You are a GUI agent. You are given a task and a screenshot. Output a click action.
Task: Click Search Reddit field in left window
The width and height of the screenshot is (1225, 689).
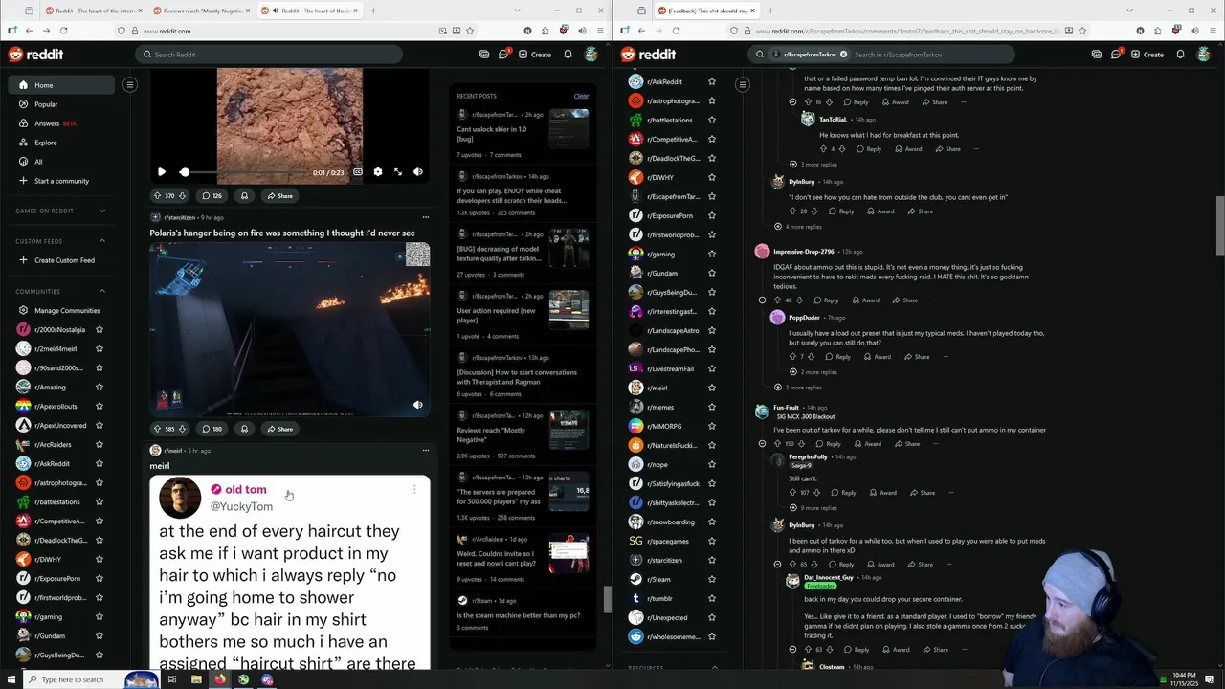coord(268,55)
